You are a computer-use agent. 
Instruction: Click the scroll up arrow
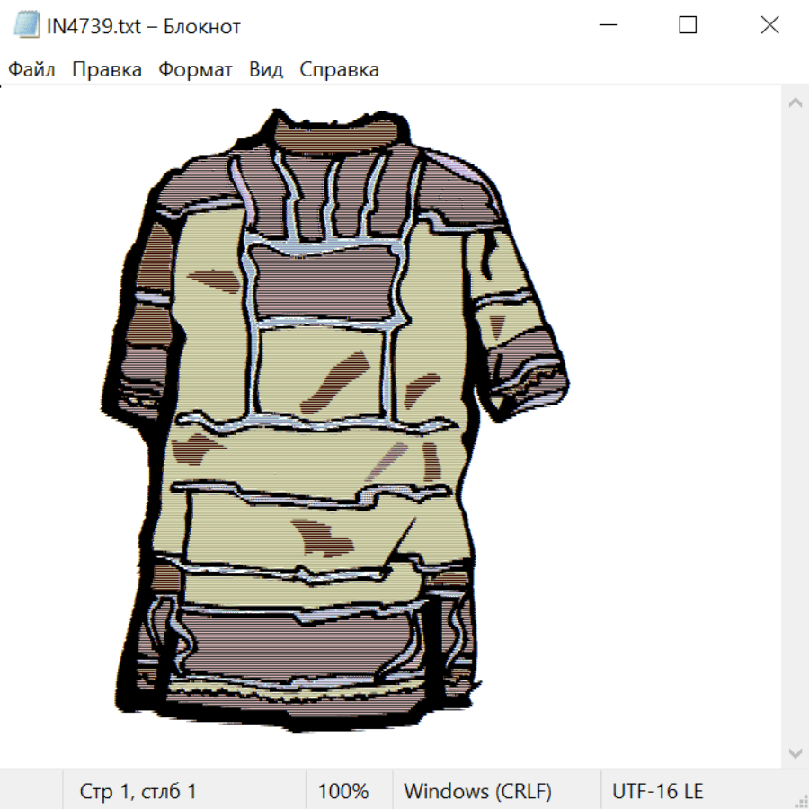click(795, 103)
